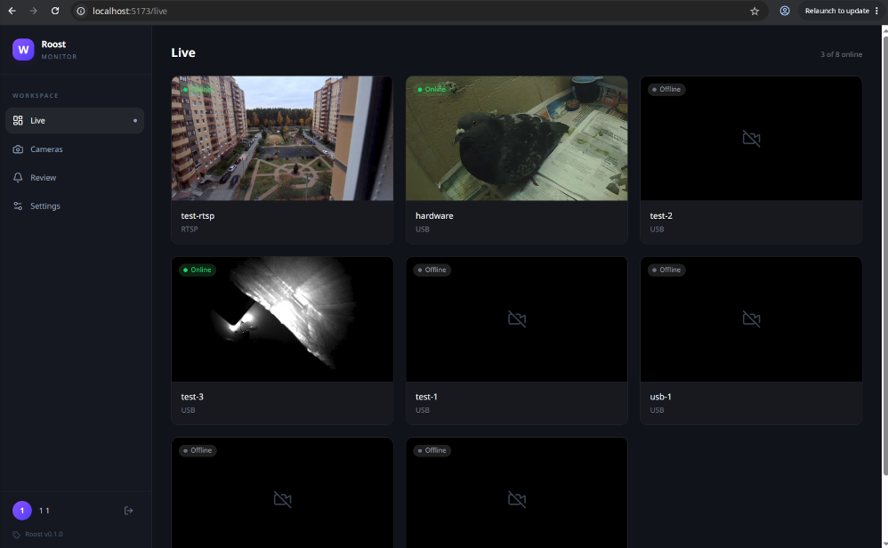
Task: Click the browser back arrow
Action: click(x=12, y=11)
